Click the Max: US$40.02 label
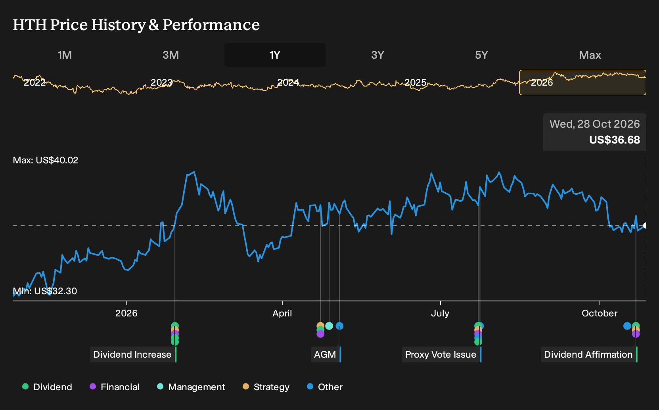 (46, 160)
